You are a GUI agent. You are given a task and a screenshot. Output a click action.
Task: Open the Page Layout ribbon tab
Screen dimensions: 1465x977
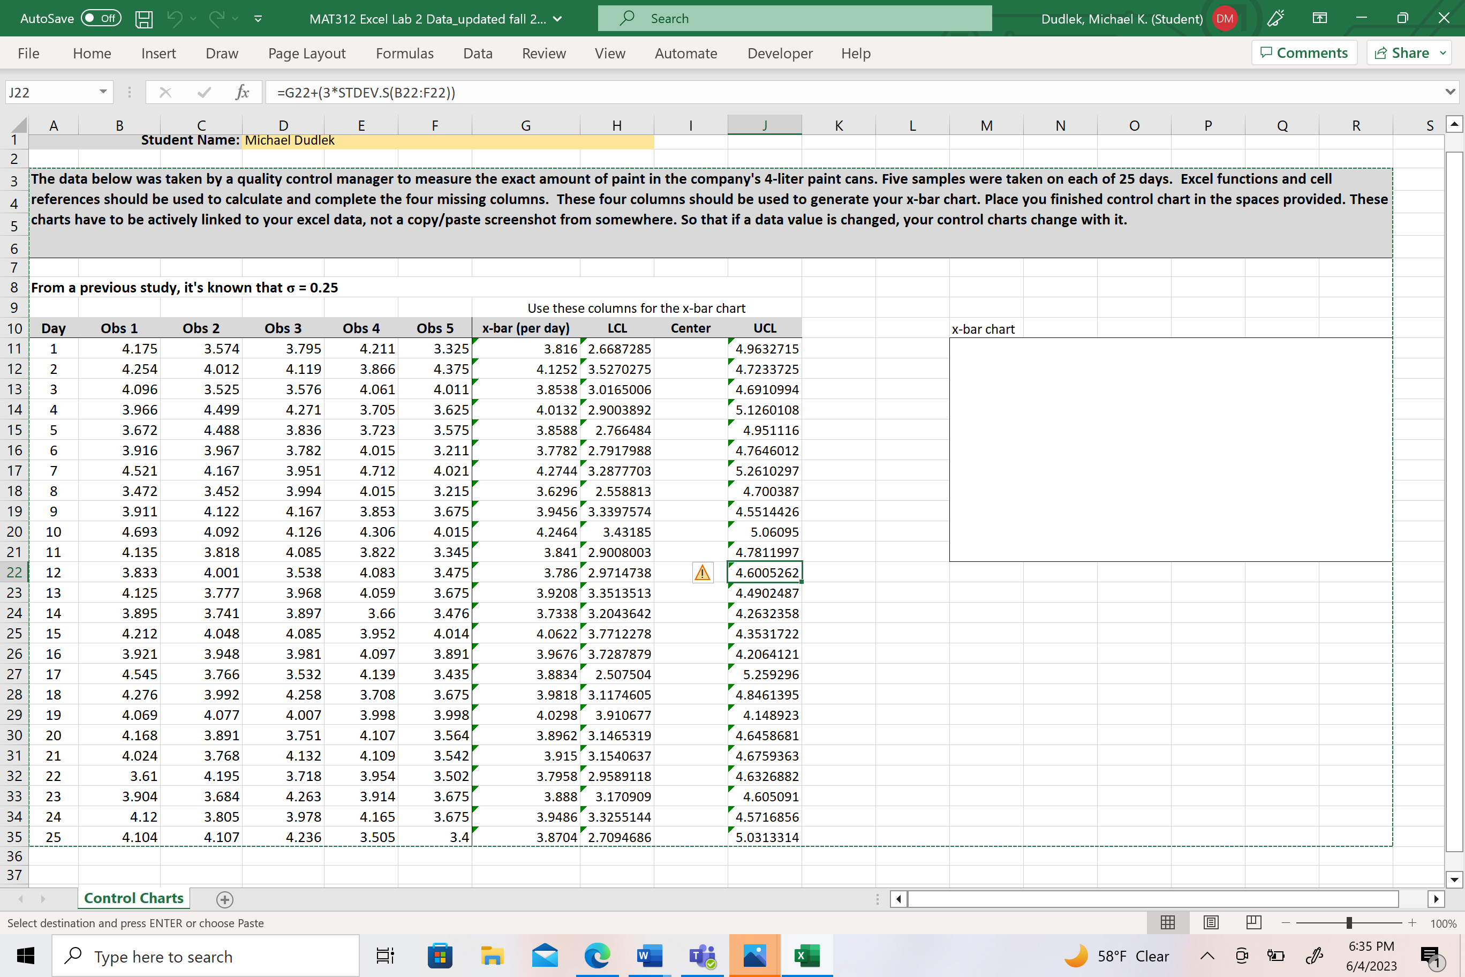tap(306, 54)
